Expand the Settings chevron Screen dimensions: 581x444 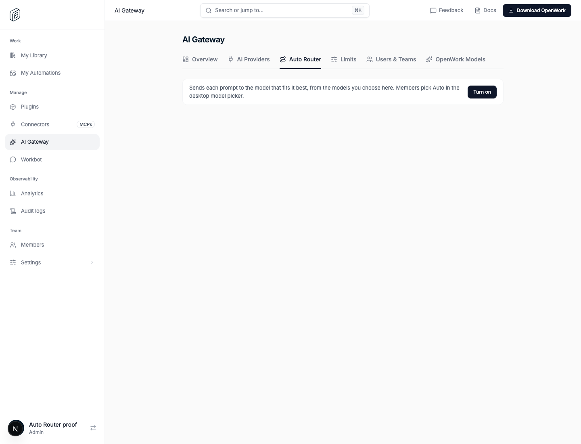click(92, 262)
